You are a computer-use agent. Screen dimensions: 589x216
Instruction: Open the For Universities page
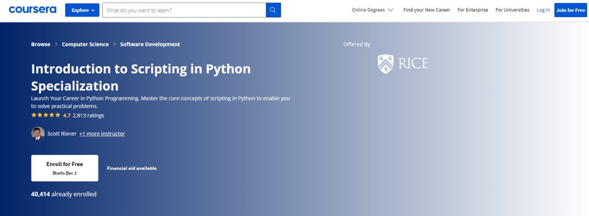512,10
